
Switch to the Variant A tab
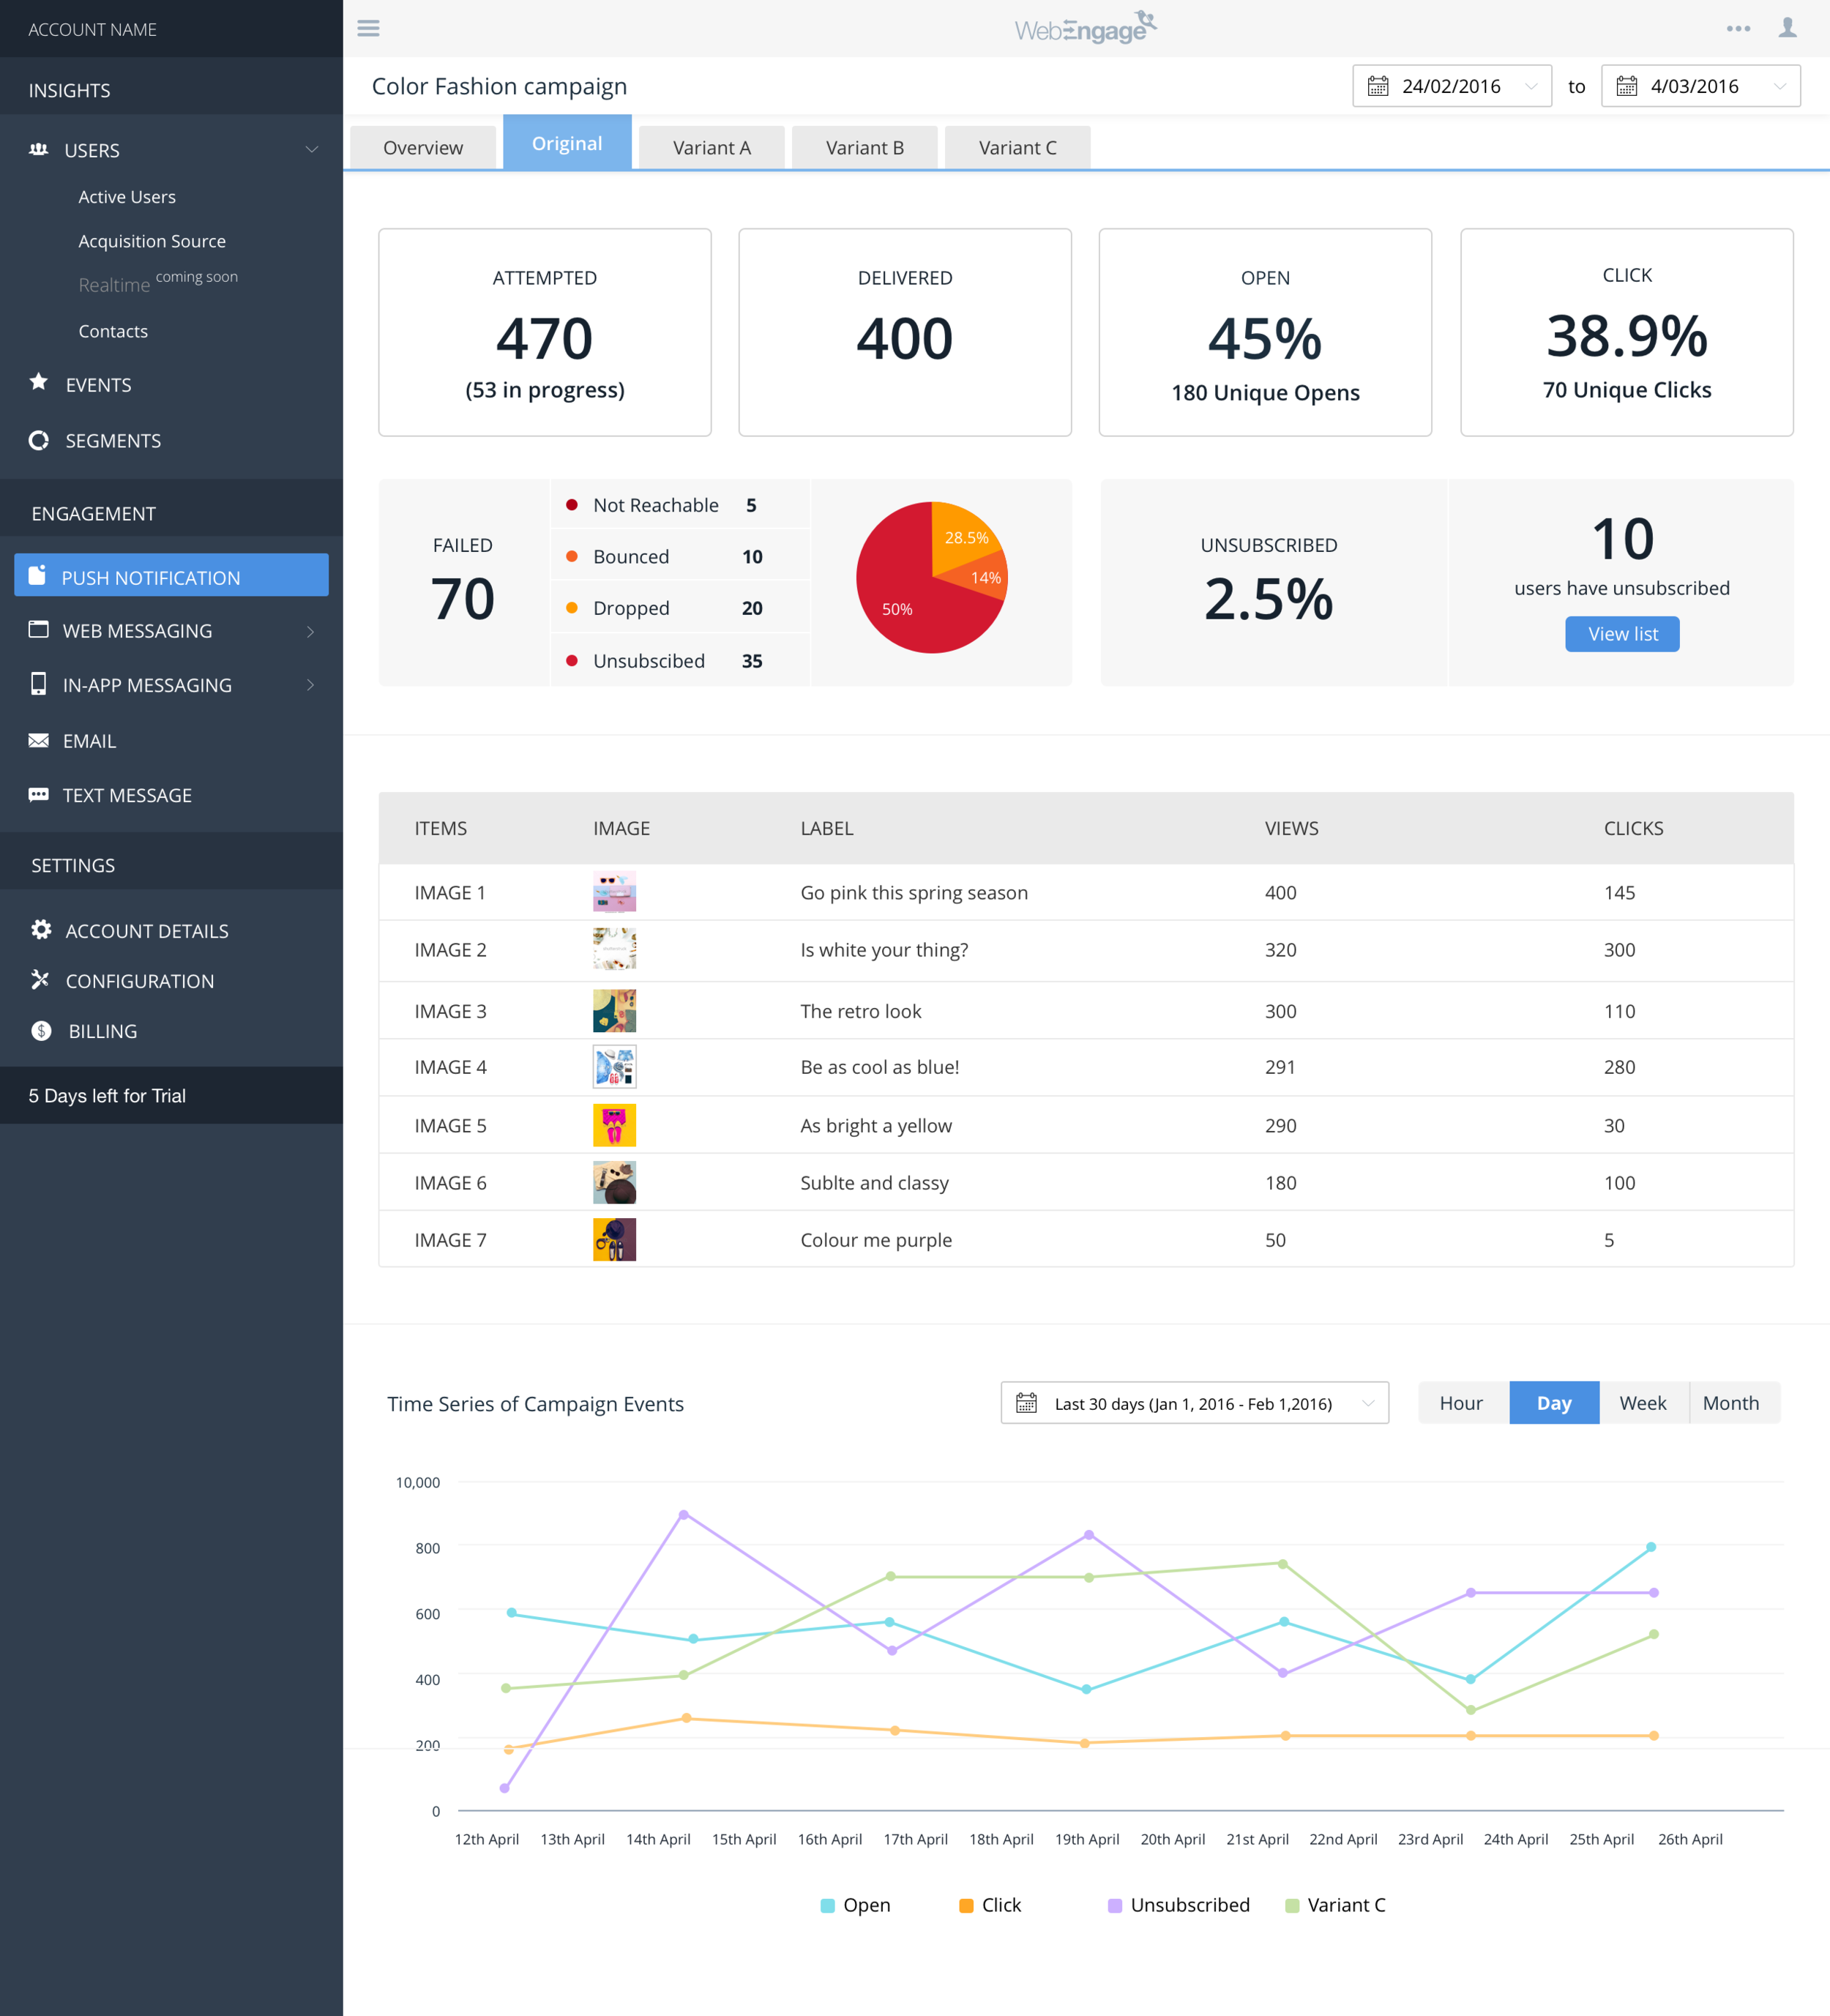[x=711, y=147]
